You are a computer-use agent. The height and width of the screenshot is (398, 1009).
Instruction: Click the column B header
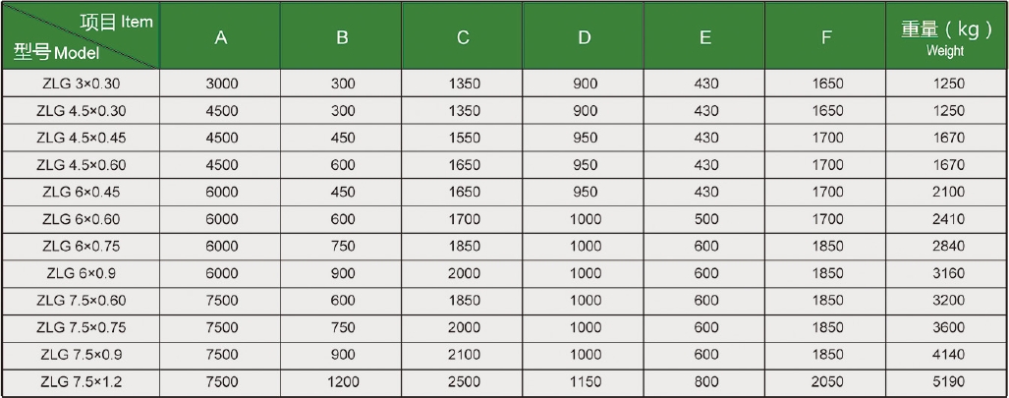coord(342,35)
